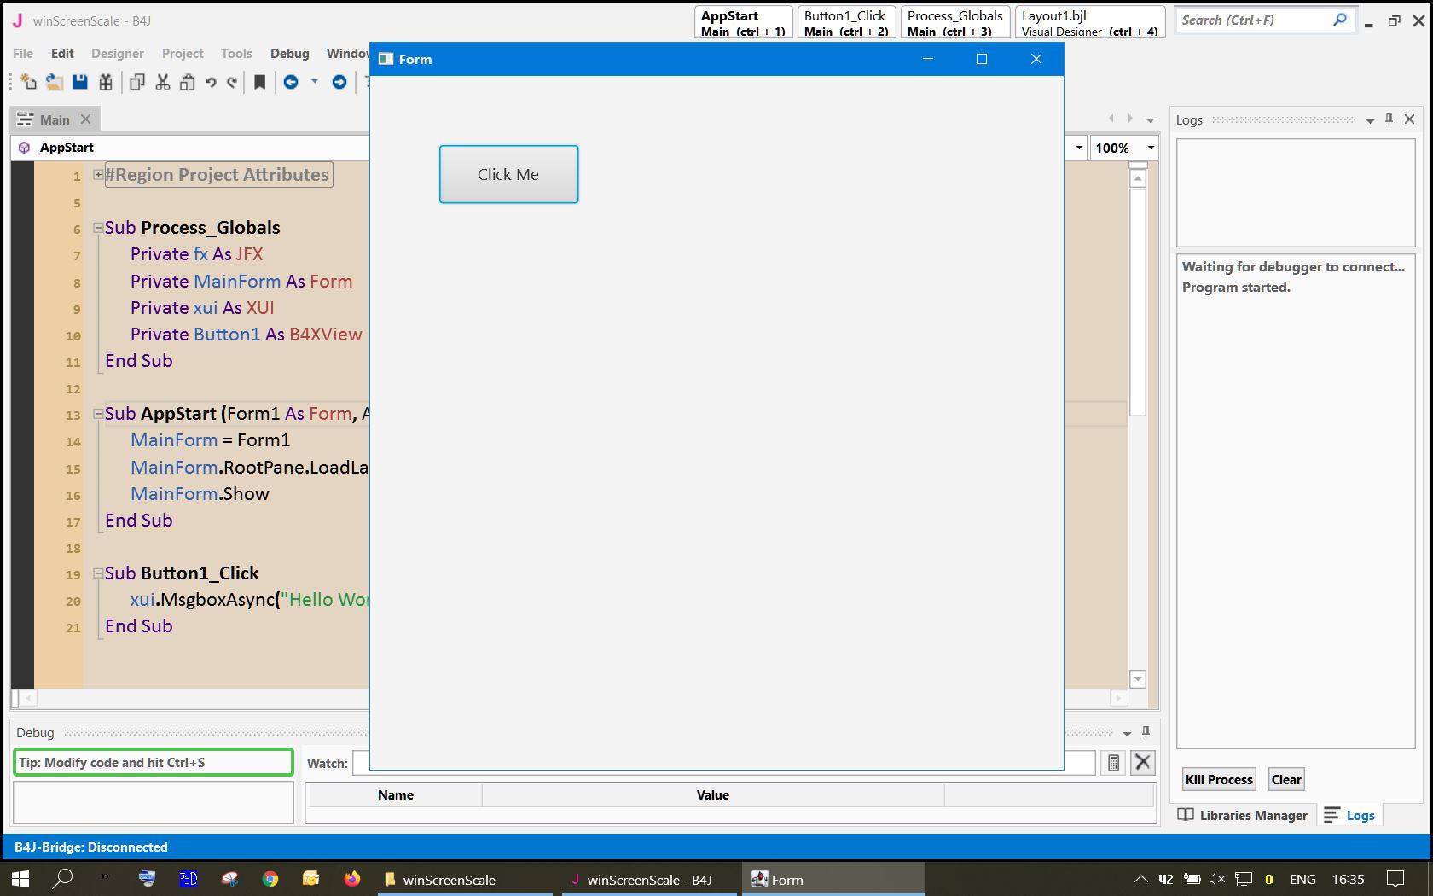Viewport: 1433px width, 896px height.
Task: Collapse the Sub Process_Globals block
Action: [98, 228]
